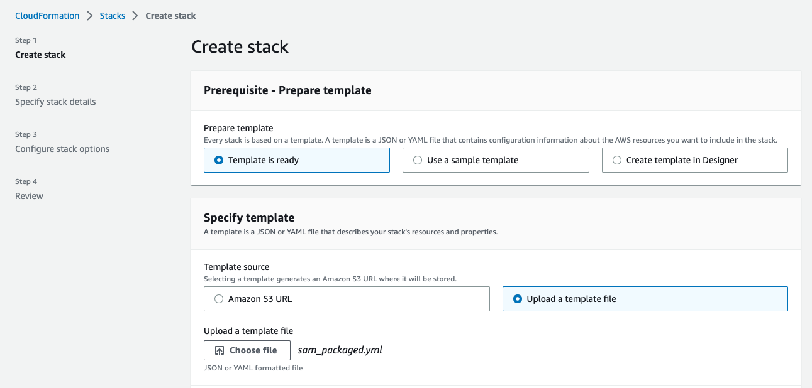Click the sam_packaged.yml file name
Viewport: 812px width, 388px height.
point(340,350)
